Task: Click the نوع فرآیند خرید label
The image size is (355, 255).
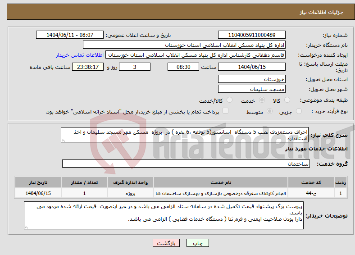Action: (x=329, y=111)
